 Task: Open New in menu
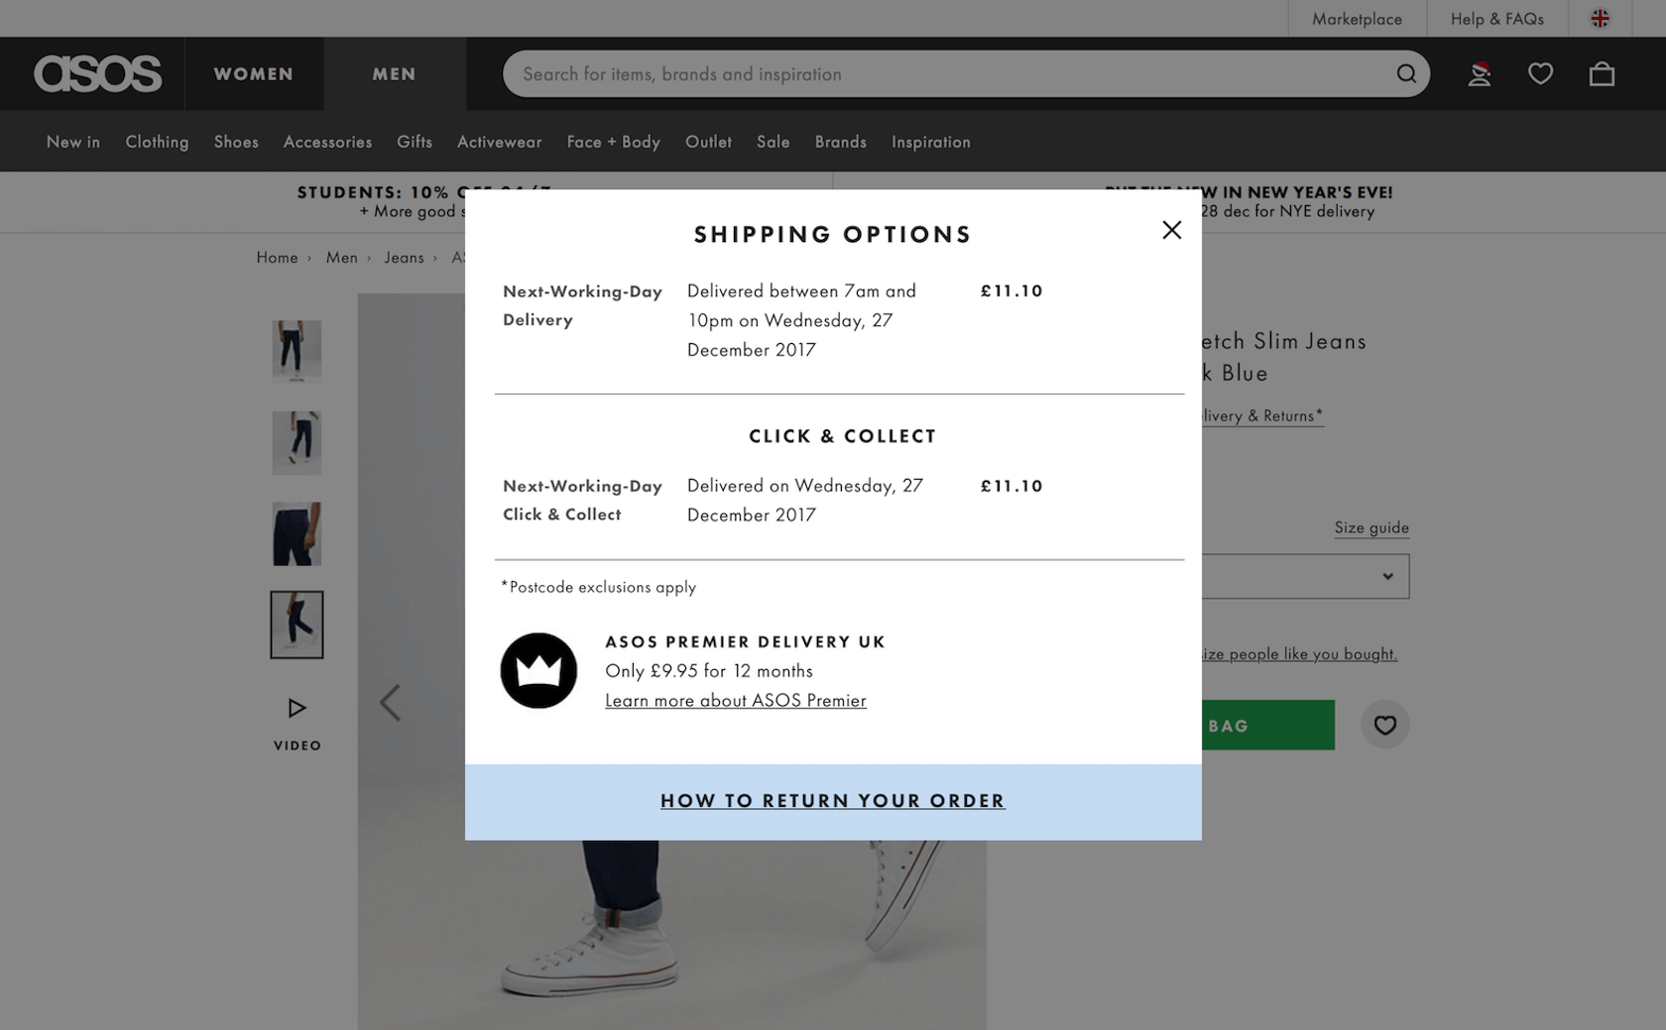tap(73, 142)
